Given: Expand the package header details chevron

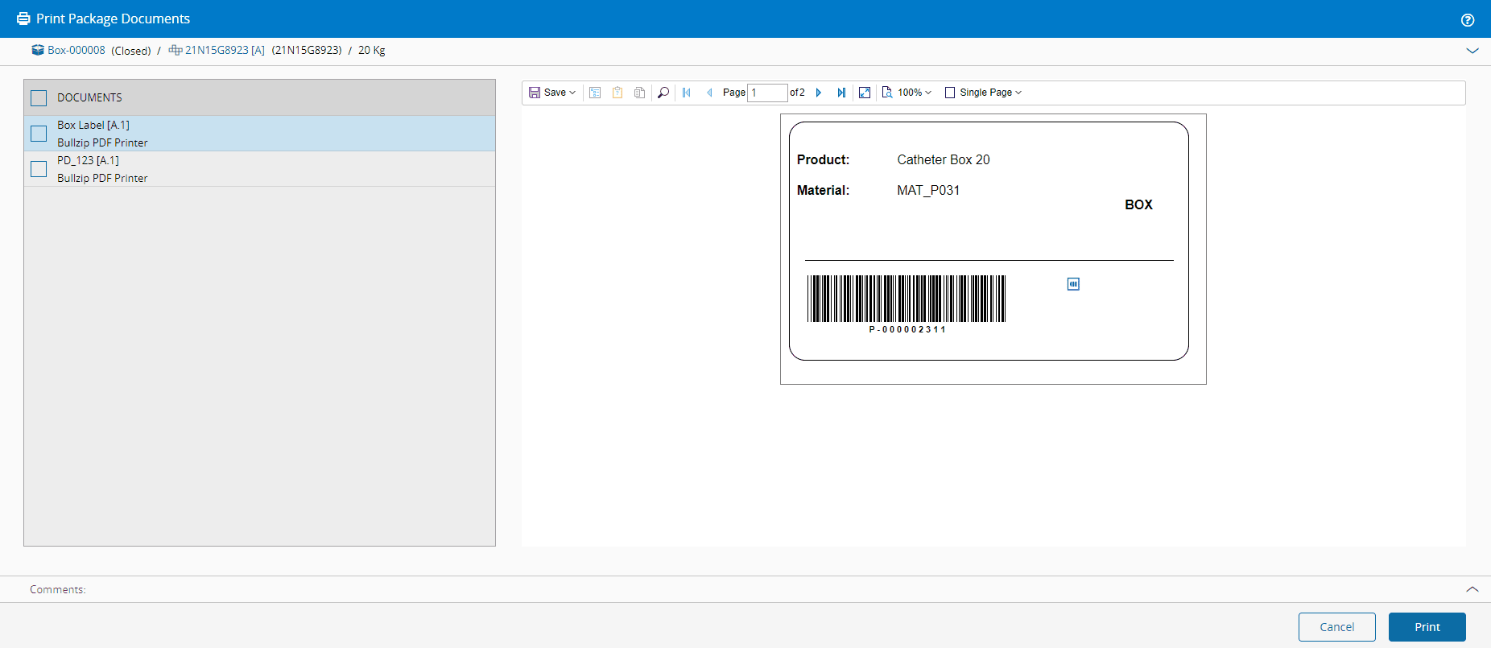Looking at the screenshot, I should [1472, 51].
